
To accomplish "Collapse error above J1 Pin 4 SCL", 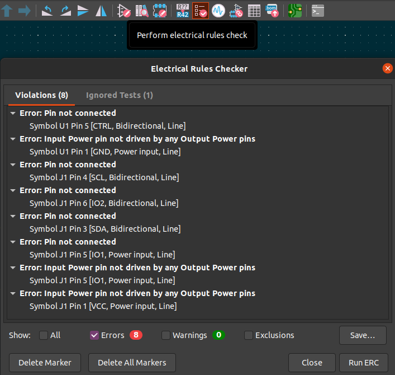I will pos(13,165).
